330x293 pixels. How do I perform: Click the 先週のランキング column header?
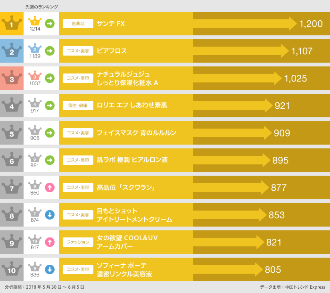pos(42,7)
